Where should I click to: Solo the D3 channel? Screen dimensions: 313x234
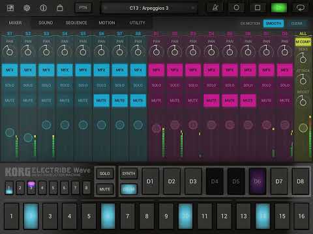point(193,85)
